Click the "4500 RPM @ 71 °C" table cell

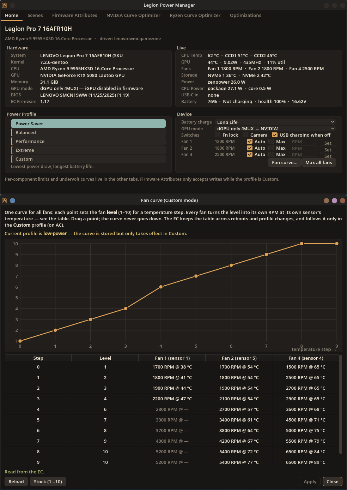[x=306, y=420]
